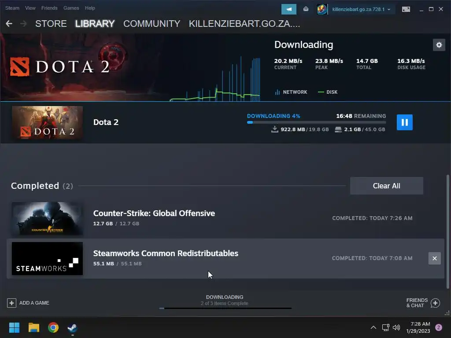The height and width of the screenshot is (338, 451).
Task: Open Steamworks Common Redistributables thumbnail
Action: (x=47, y=258)
